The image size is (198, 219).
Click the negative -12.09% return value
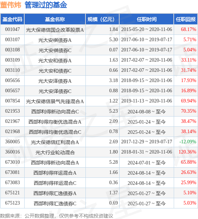click(188, 142)
